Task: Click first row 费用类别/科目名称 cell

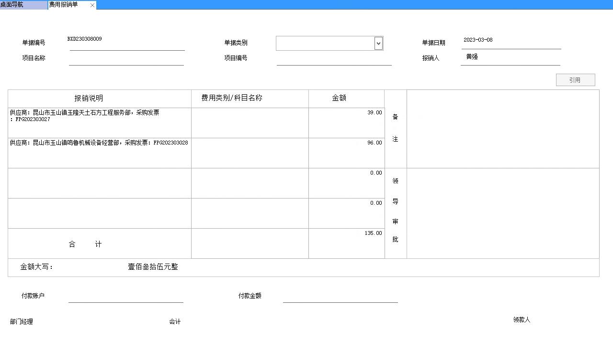Action: coord(250,122)
